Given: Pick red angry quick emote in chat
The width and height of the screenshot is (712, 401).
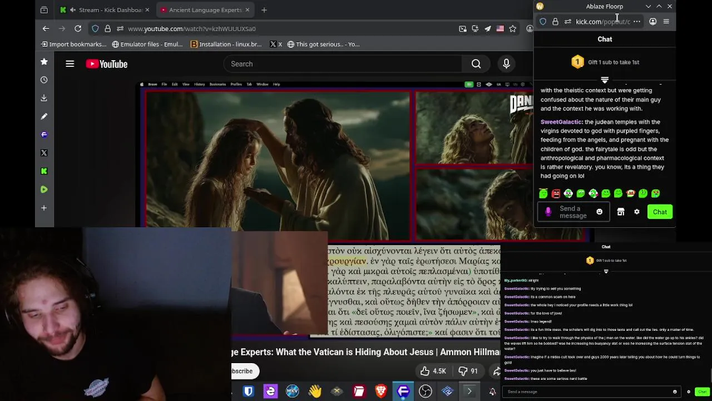Looking at the screenshot, I should (556, 193).
